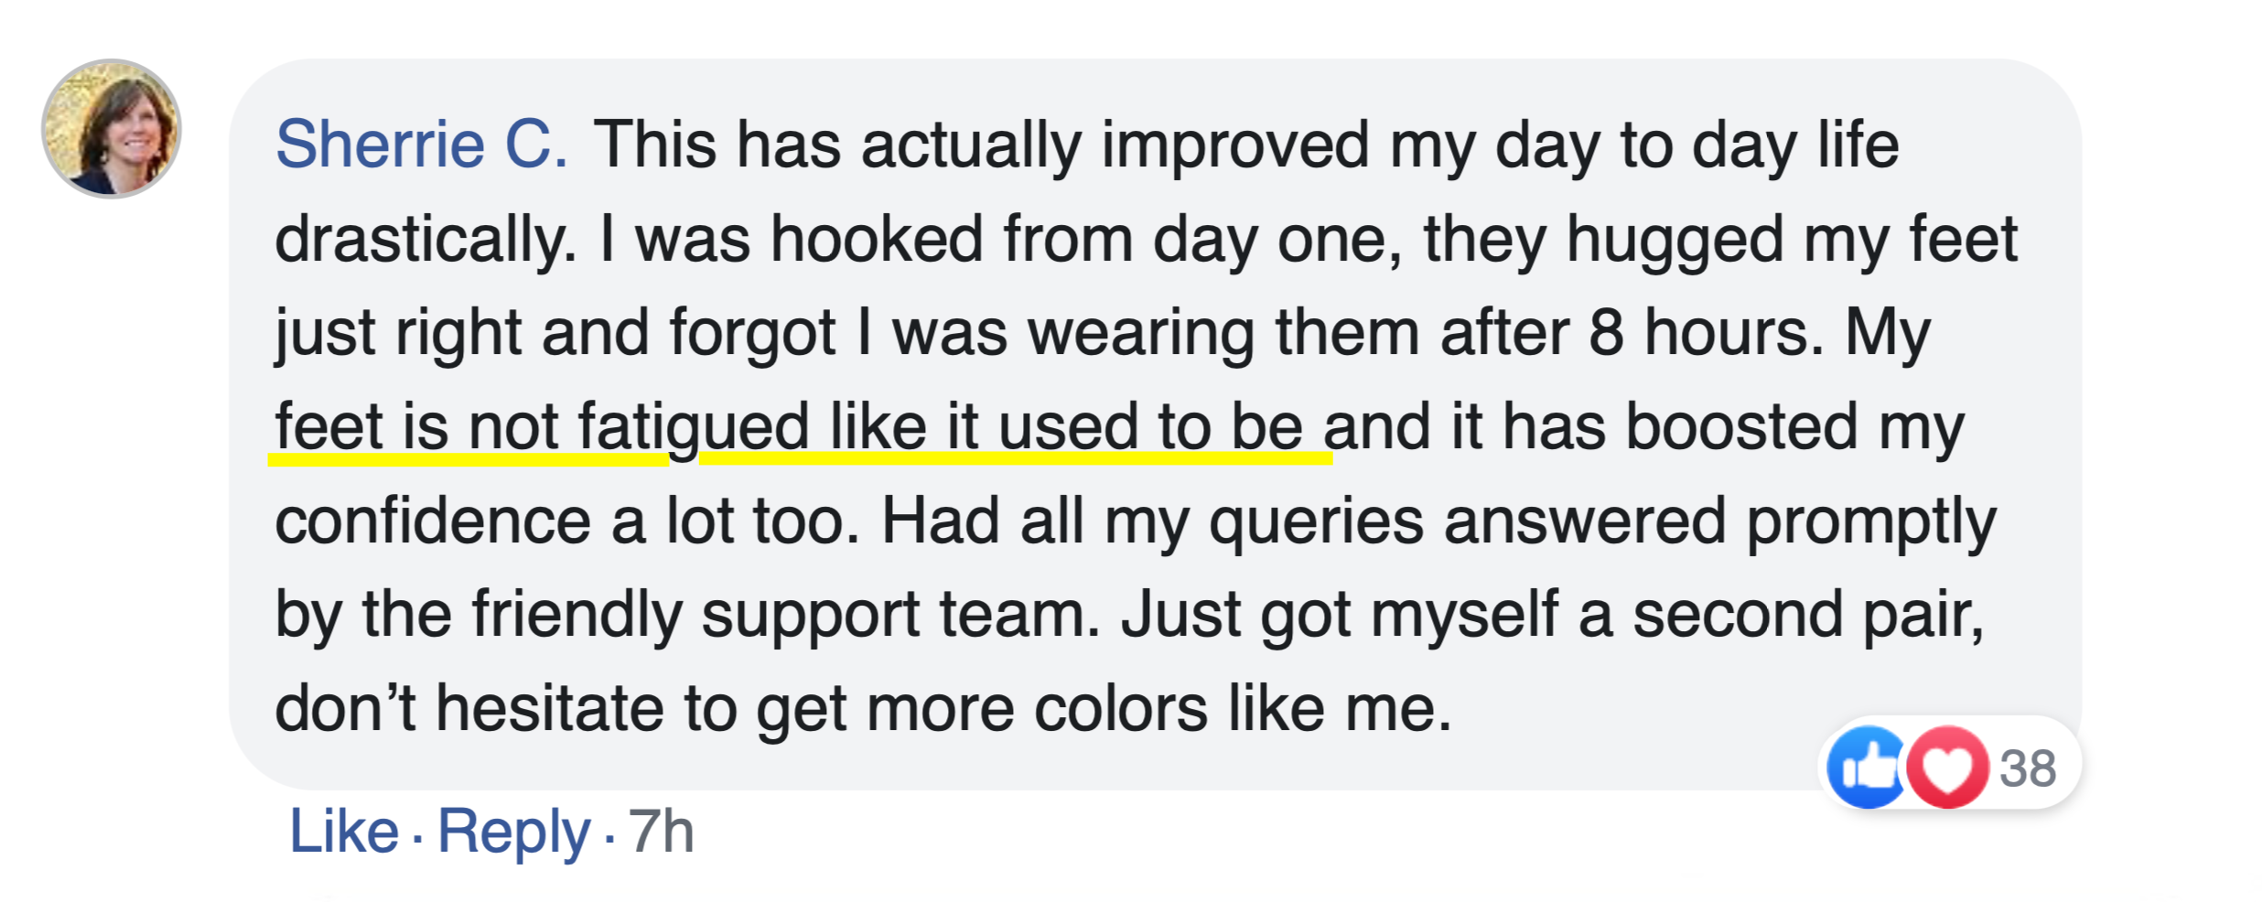Click the phrase "hugged my feet"
The image size is (2262, 902).
tap(1791, 240)
